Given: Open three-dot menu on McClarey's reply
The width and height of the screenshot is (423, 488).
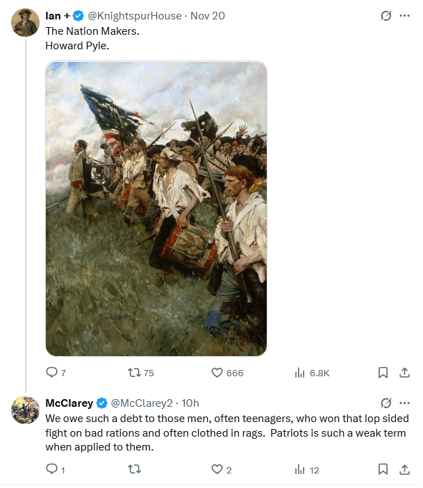Looking at the screenshot, I should 404,403.
